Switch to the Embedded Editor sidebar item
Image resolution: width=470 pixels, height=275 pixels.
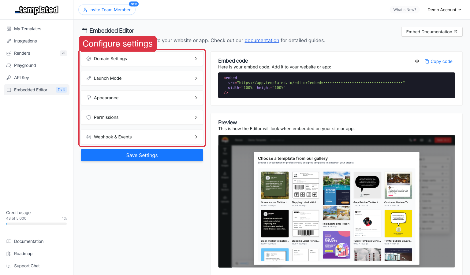coord(31,90)
